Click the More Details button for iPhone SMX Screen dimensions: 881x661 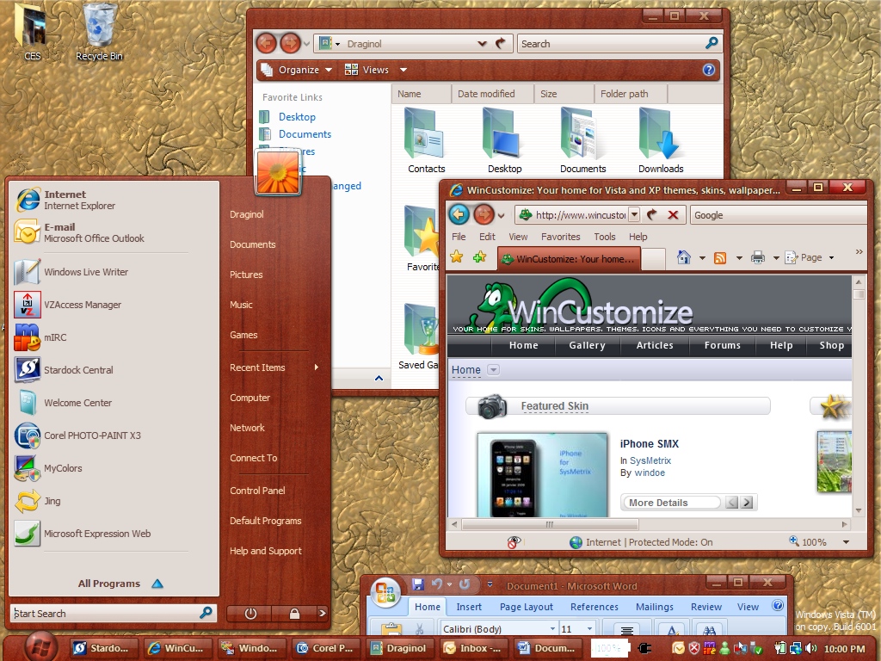click(671, 503)
